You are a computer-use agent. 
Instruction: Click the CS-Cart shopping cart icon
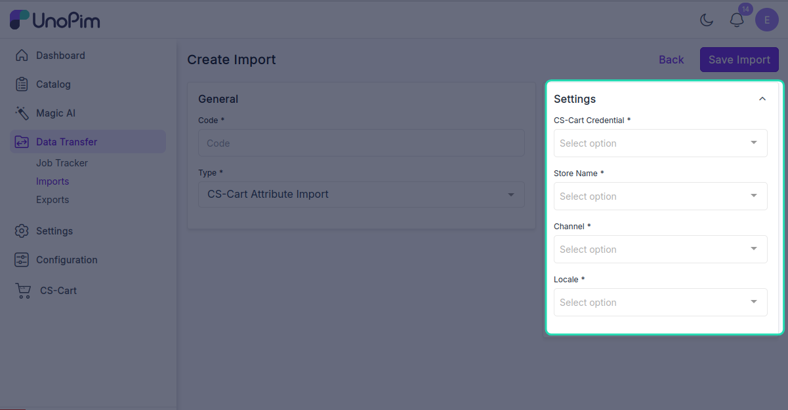[23, 291]
